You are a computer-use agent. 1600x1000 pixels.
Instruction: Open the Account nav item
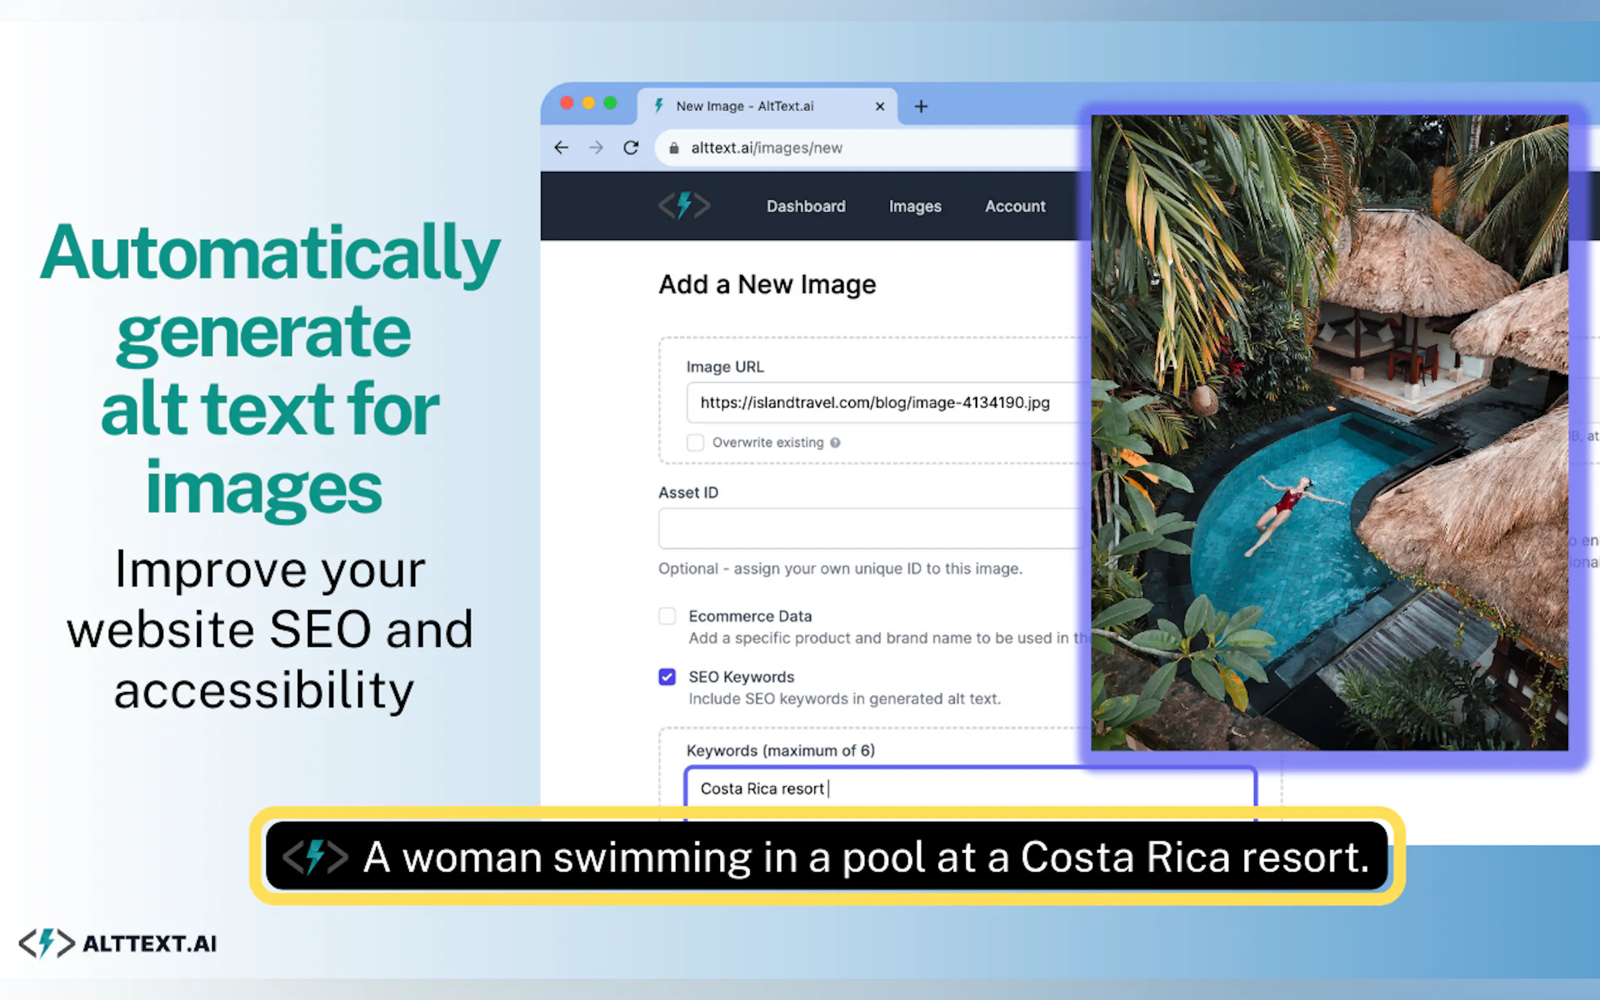(1015, 207)
